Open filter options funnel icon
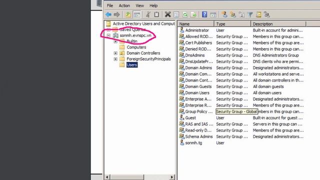This screenshot has width=320, height=180. [x=250, y=14]
